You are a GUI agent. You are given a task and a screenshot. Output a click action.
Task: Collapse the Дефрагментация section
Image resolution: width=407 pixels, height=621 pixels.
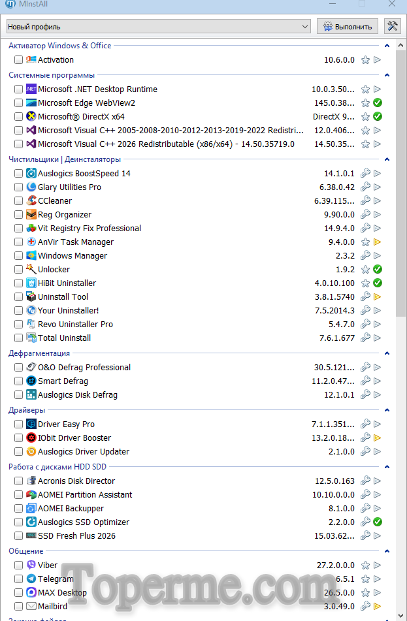(x=387, y=353)
